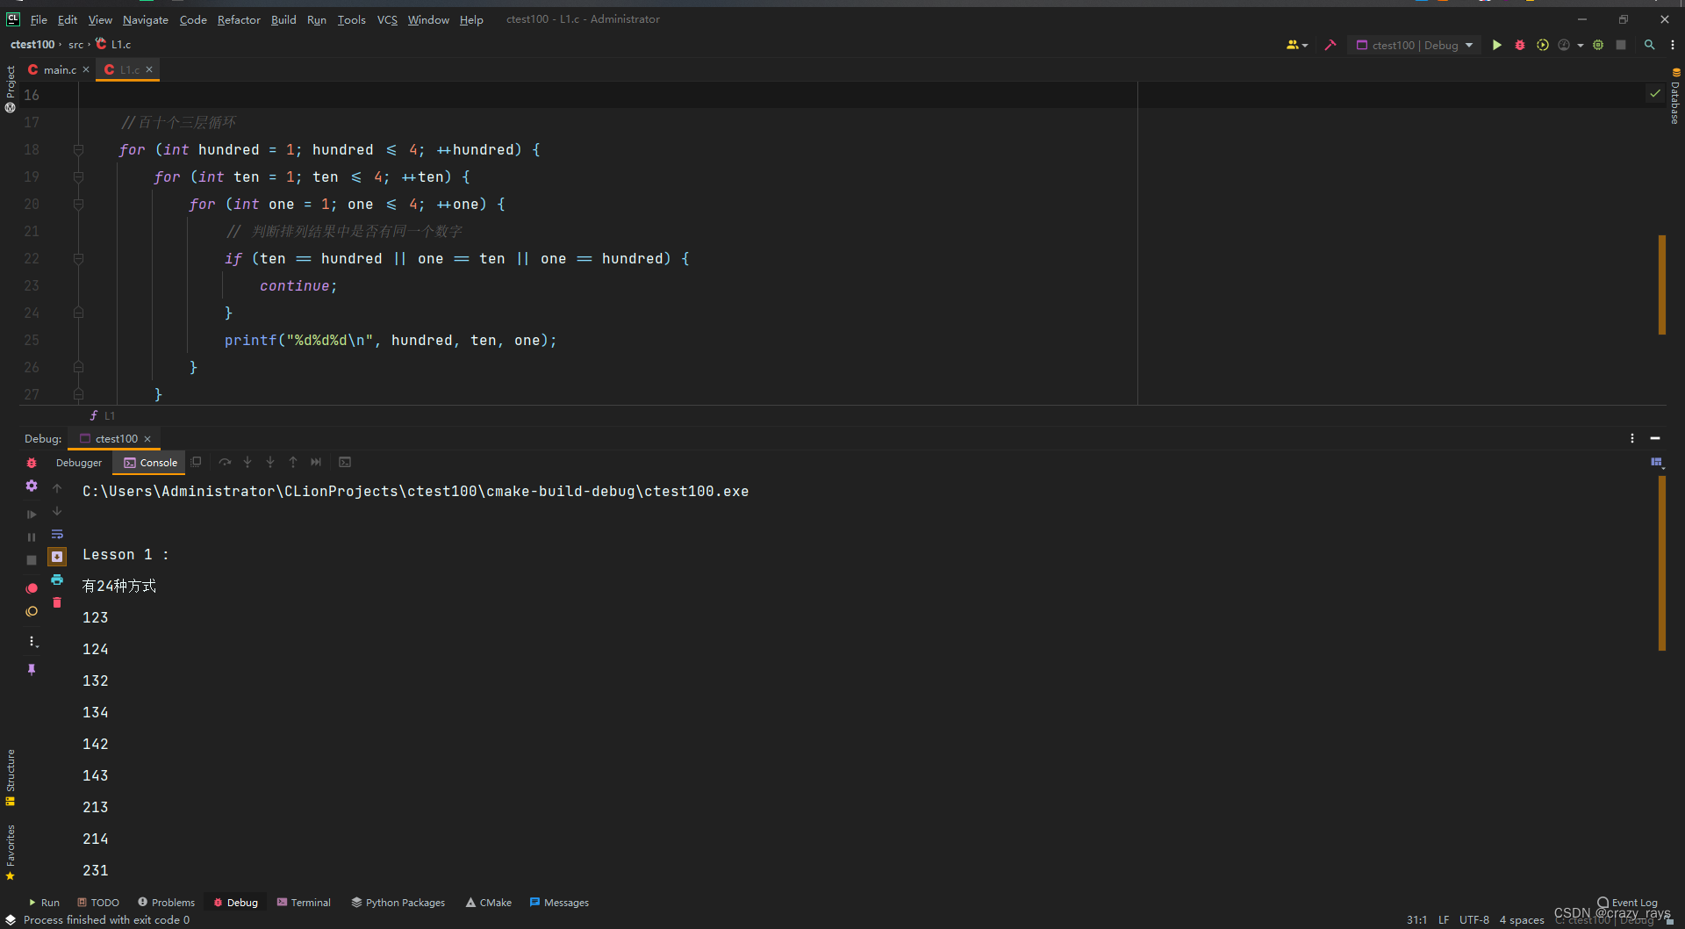
Task: Rerun debug session with bug icon in Debug panel
Action: coord(32,463)
